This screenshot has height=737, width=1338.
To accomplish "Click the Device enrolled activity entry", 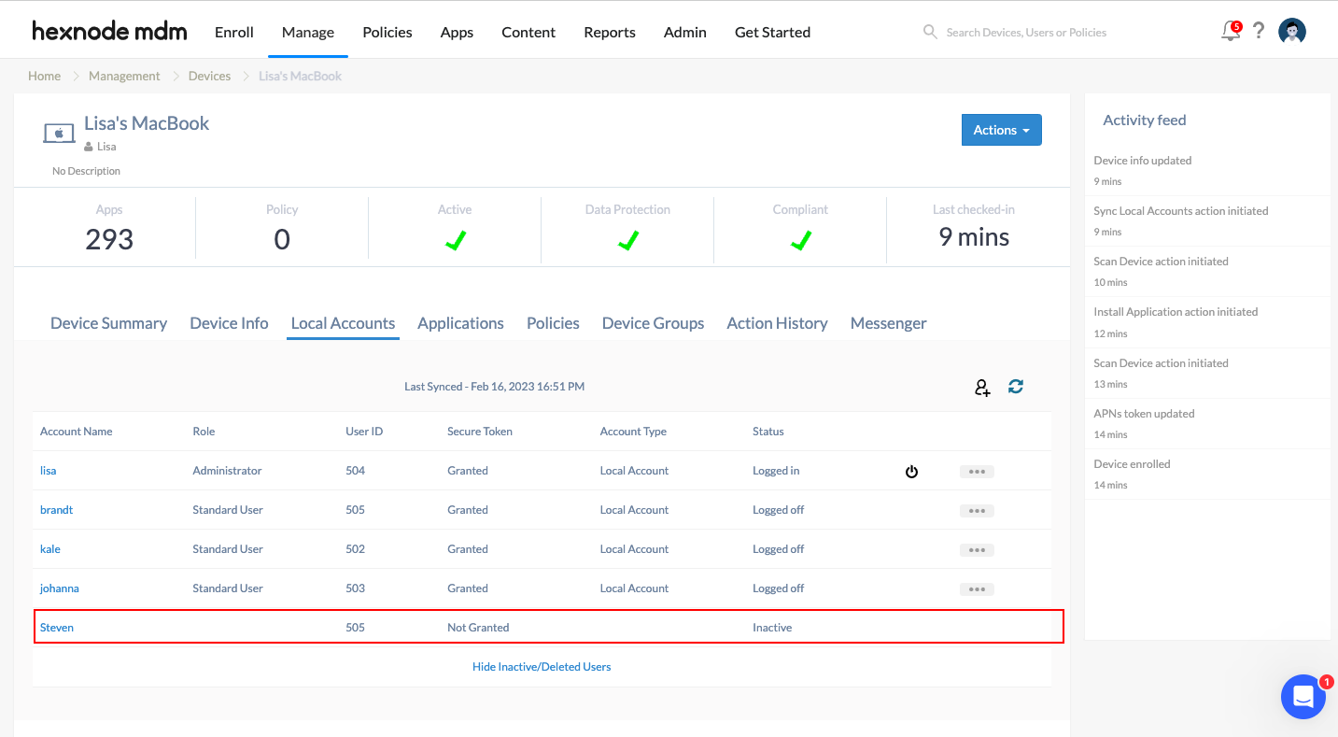I will (1132, 464).
